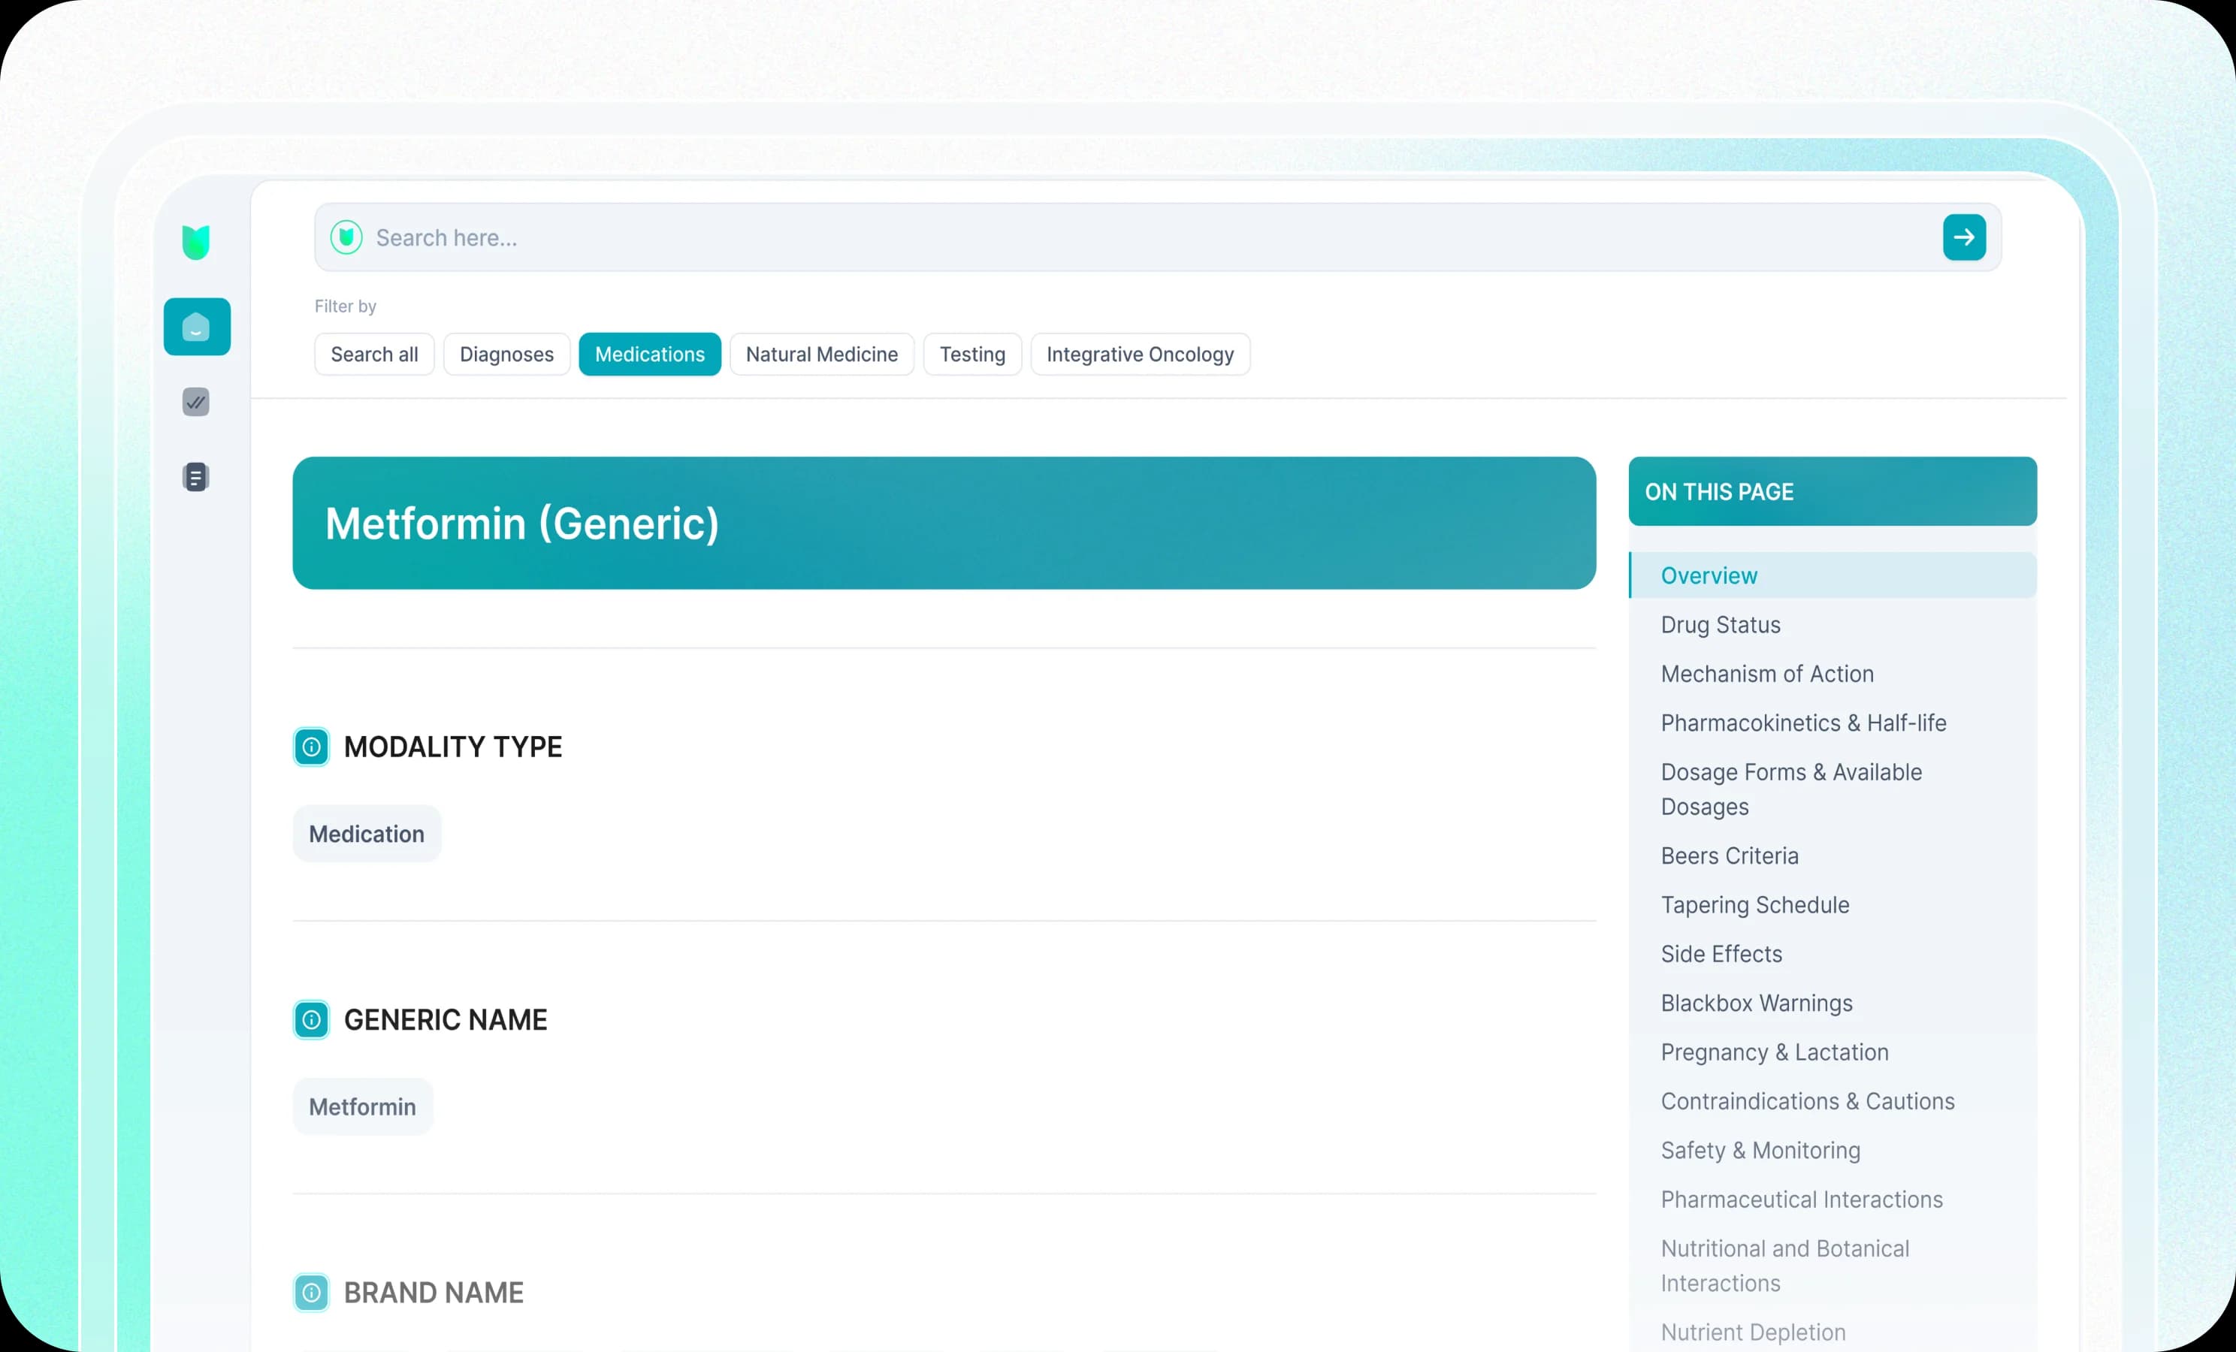This screenshot has width=2236, height=1352.
Task: Go to Pharmaceutical Interactions
Action: click(x=1801, y=1200)
